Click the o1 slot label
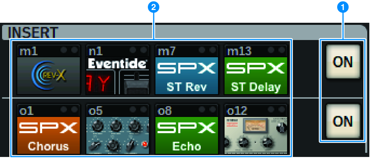Screen dimensions: 370x158 pyautogui.click(x=26, y=110)
